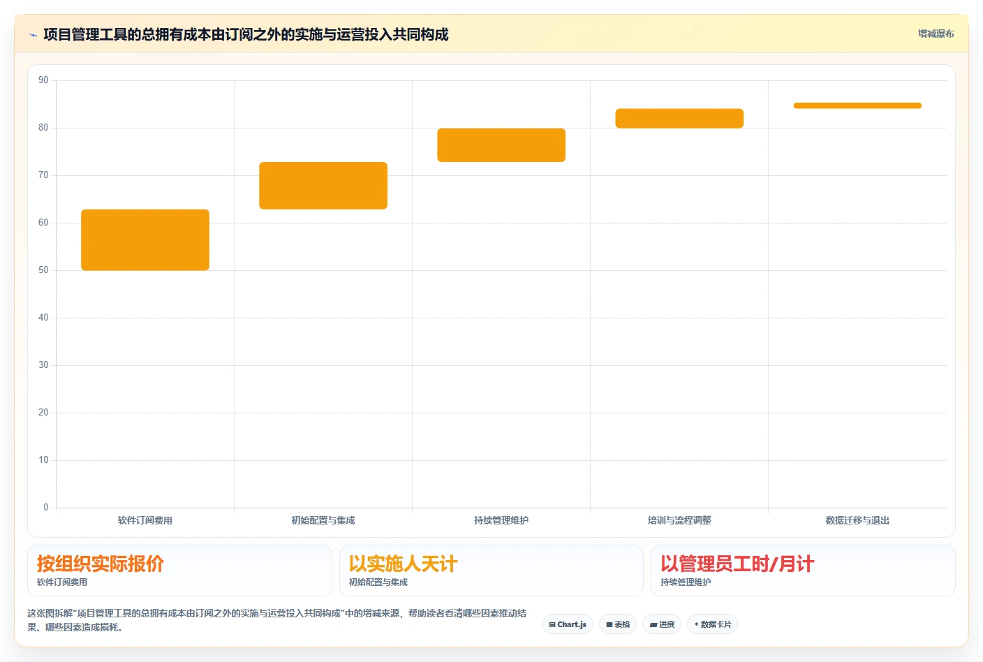Click the 数据迁移与退出 x-axis label
Image resolution: width=983 pixels, height=662 pixels.
click(857, 520)
